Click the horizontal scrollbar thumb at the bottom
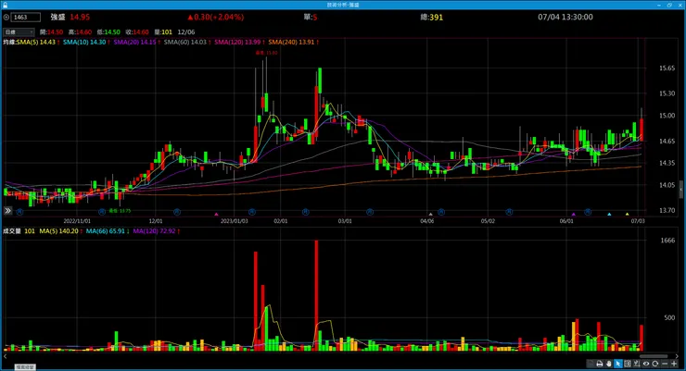The width and height of the screenshot is (686, 371). click(654, 356)
